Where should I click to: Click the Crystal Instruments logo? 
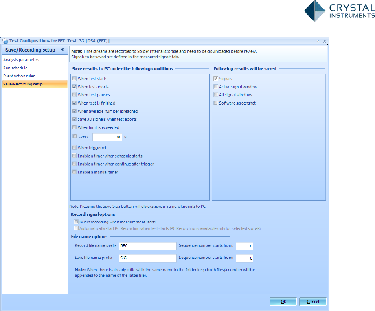click(x=339, y=11)
